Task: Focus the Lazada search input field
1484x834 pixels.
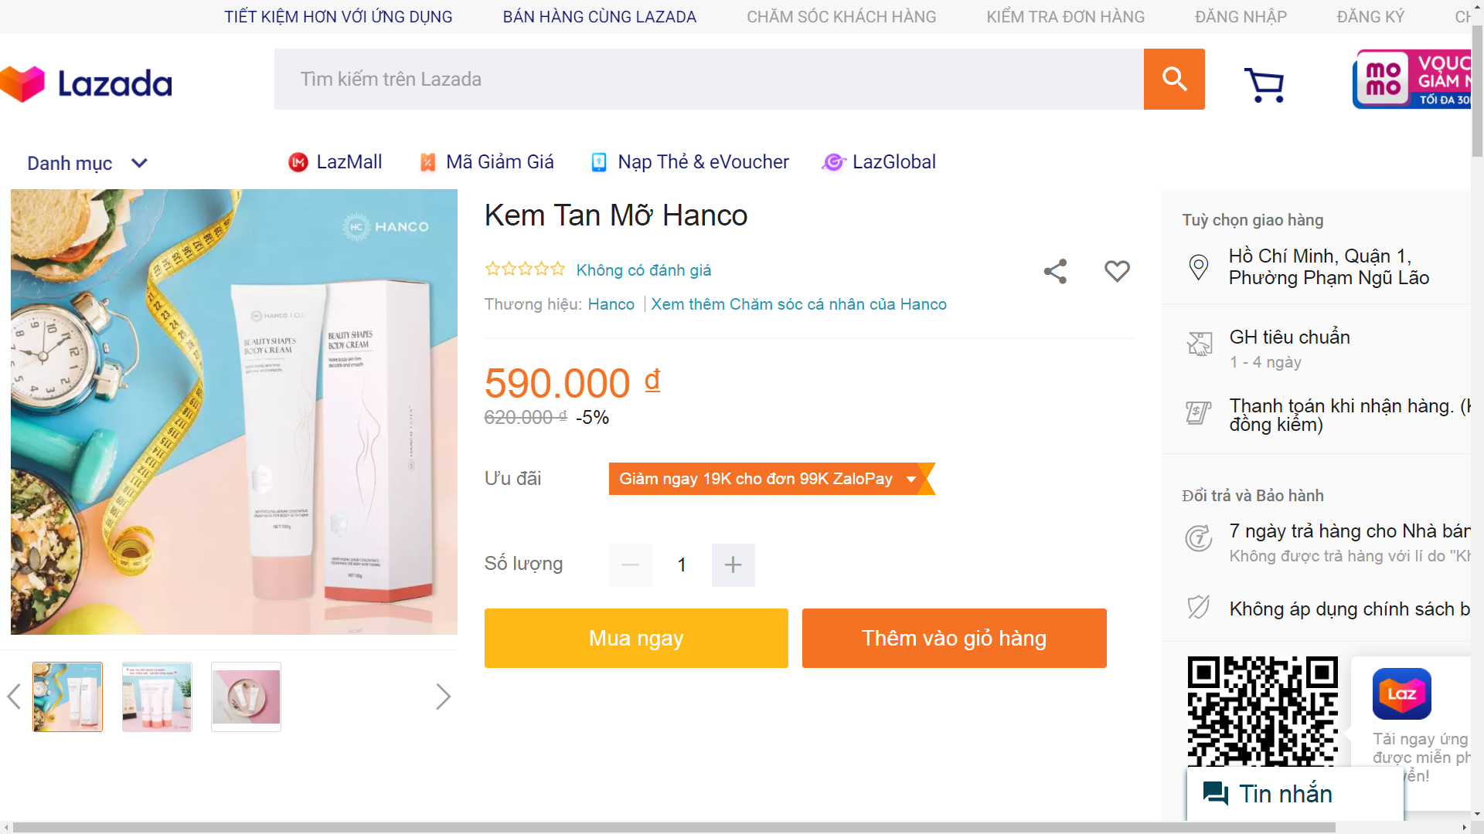Action: pyautogui.click(x=708, y=79)
